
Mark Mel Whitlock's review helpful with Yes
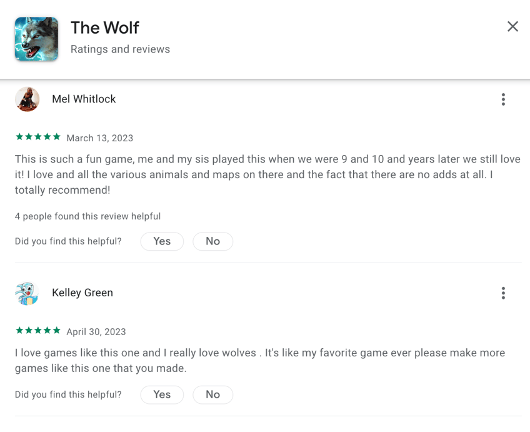click(162, 241)
